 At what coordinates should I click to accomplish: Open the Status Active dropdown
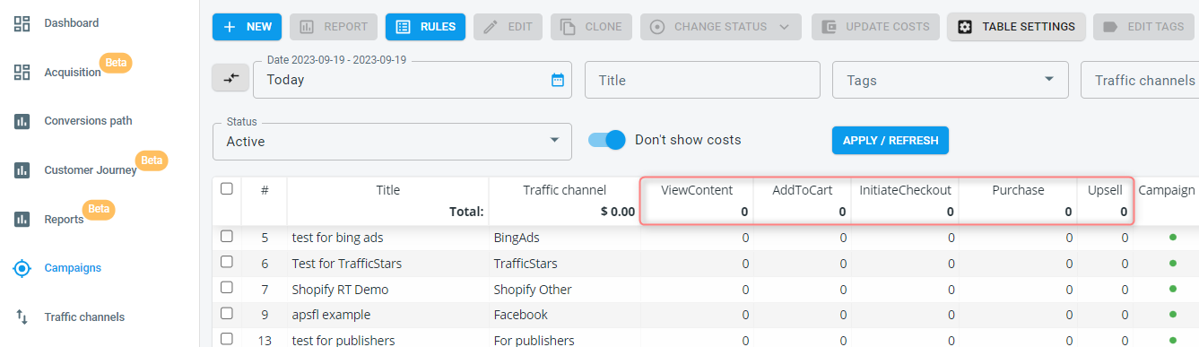392,142
